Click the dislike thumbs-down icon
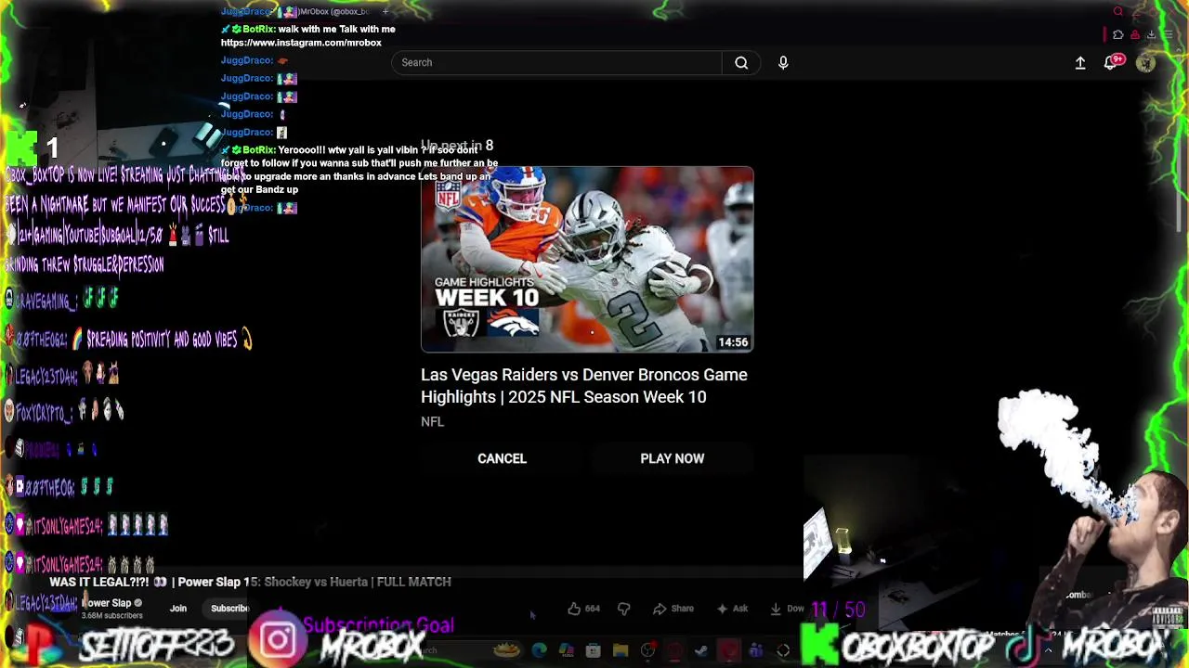1189x668 pixels. [623, 609]
